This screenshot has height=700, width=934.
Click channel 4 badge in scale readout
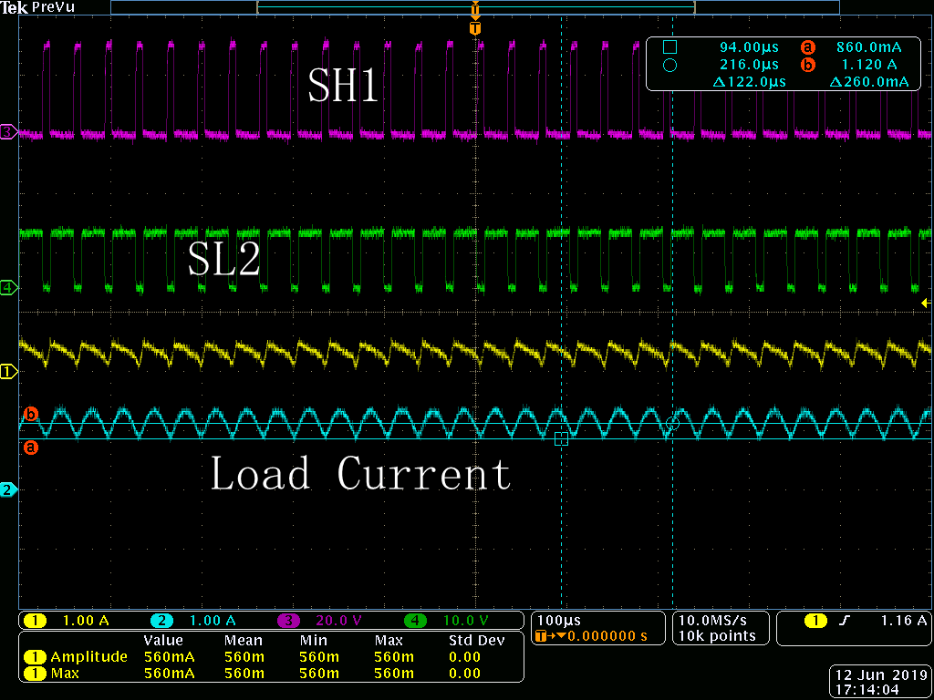pyautogui.click(x=416, y=621)
